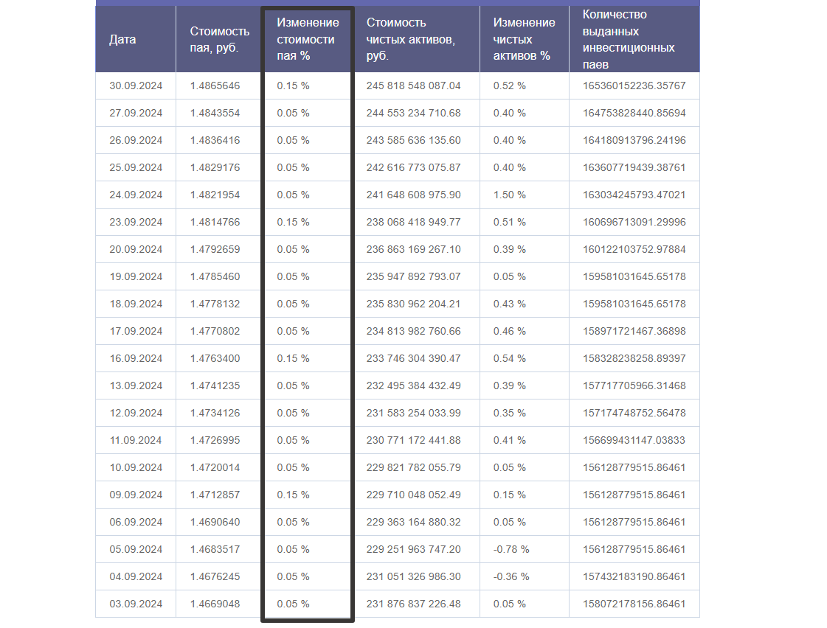
Task: Select the date cell 23.09.2024
Action: click(136, 222)
